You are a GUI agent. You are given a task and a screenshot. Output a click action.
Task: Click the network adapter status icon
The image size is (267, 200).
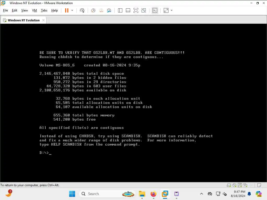click(245, 185)
